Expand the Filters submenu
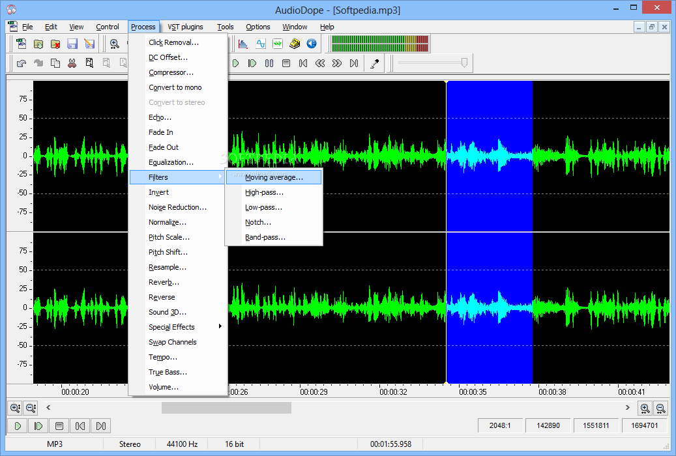The width and height of the screenshot is (676, 456). click(178, 177)
